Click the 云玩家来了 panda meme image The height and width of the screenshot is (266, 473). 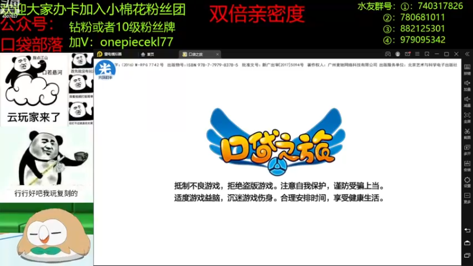coord(34,90)
